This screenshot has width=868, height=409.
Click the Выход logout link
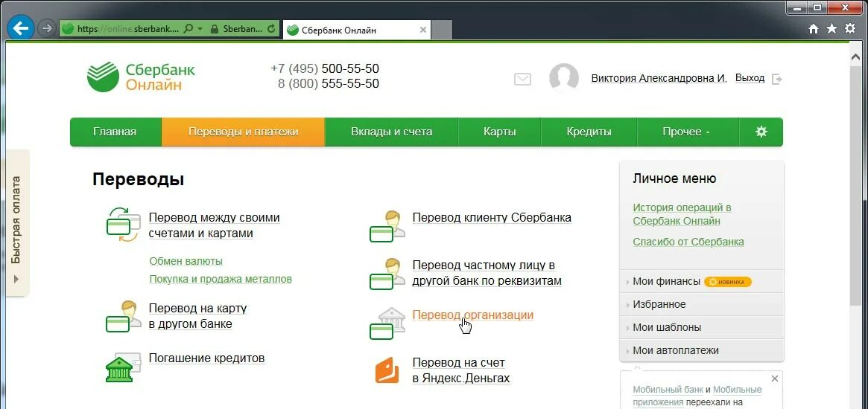750,79
